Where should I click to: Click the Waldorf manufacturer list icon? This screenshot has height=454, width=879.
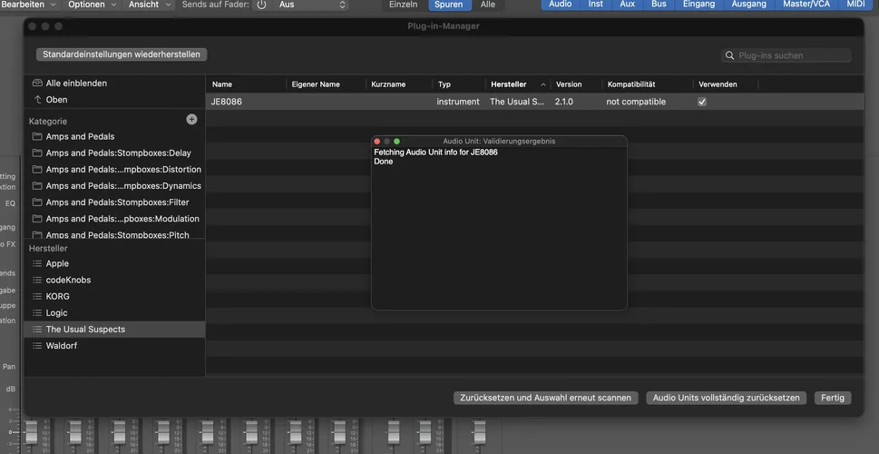[37, 346]
